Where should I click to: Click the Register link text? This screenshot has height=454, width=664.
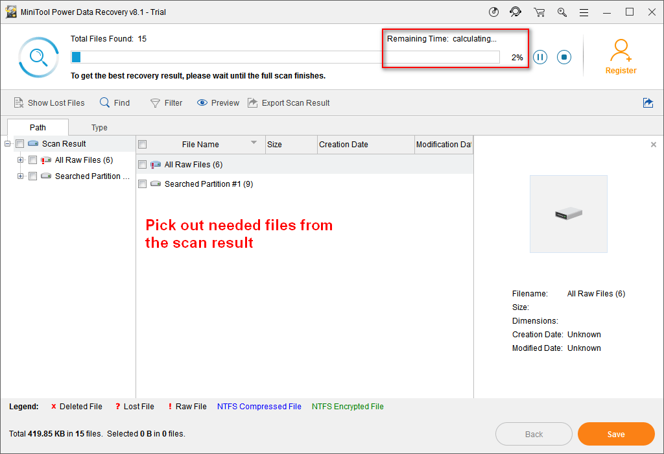click(x=621, y=71)
